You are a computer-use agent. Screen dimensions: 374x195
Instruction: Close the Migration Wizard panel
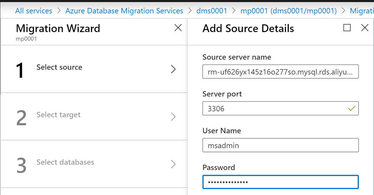[x=178, y=28]
